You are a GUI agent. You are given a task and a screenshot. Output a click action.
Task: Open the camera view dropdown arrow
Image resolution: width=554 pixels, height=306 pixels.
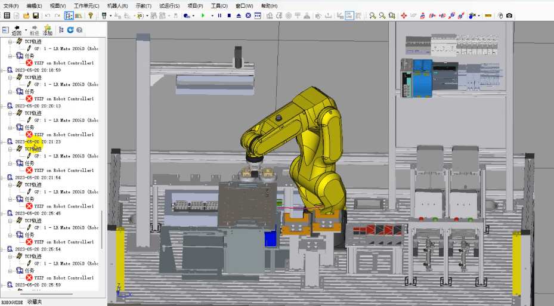tap(479, 16)
